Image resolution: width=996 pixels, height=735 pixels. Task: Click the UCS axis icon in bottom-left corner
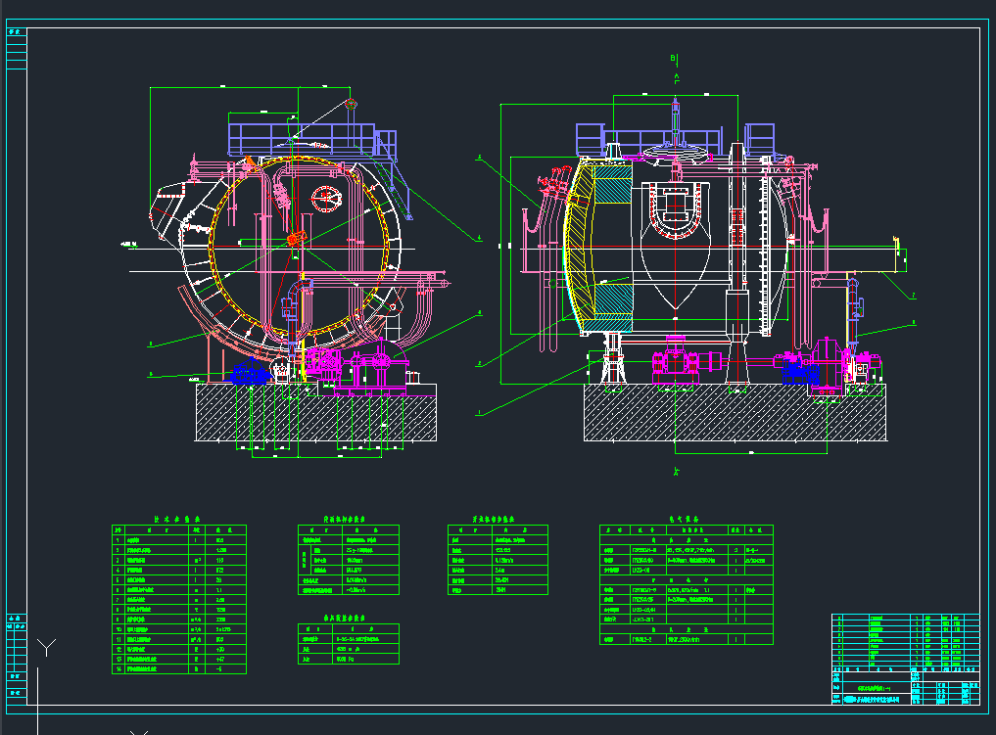[x=46, y=648]
